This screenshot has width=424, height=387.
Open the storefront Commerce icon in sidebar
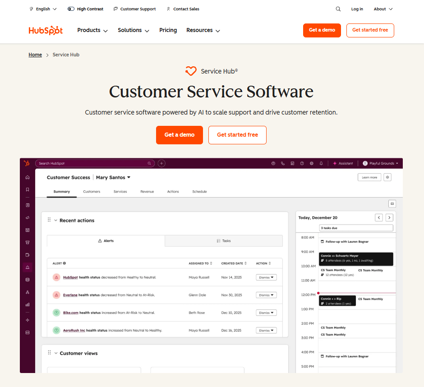pos(28,243)
